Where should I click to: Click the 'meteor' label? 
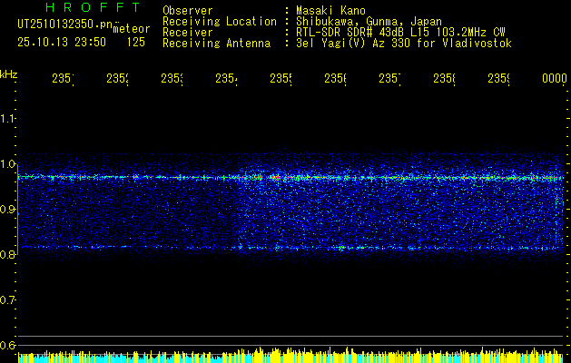point(131,29)
